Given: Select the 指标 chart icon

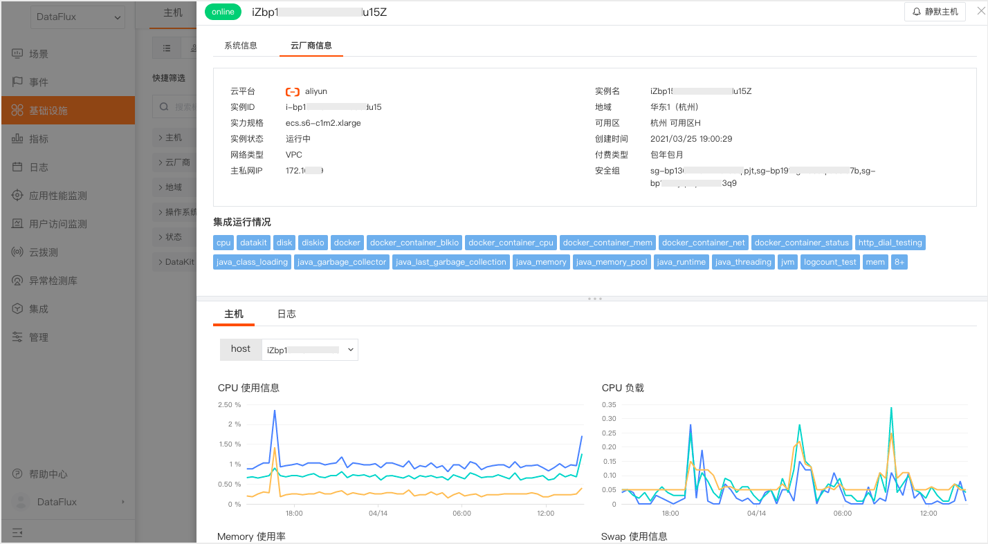Looking at the screenshot, I should pos(18,139).
